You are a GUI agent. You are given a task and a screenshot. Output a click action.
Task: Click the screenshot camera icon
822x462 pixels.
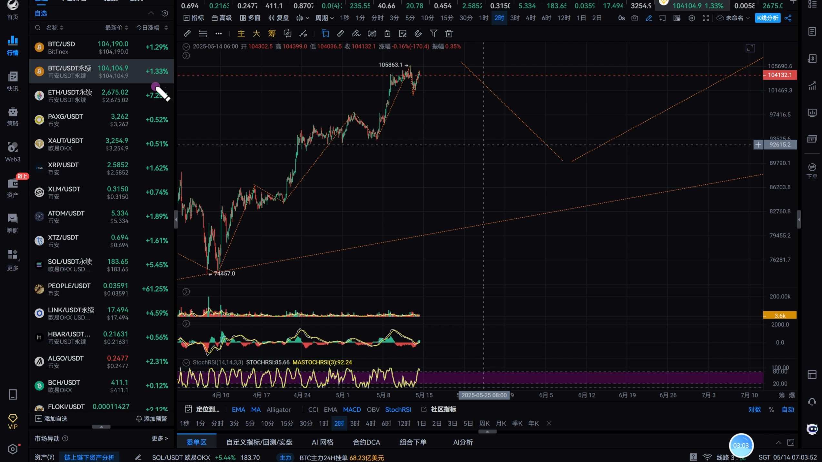click(635, 18)
